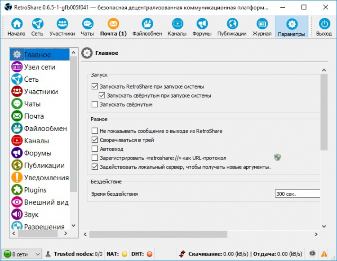Click sidebar horizontal scroll right arrow
The image size is (337, 261).
(66, 233)
